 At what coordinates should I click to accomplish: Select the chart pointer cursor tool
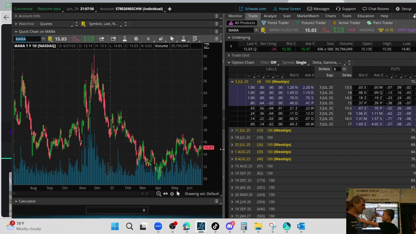tap(172, 39)
